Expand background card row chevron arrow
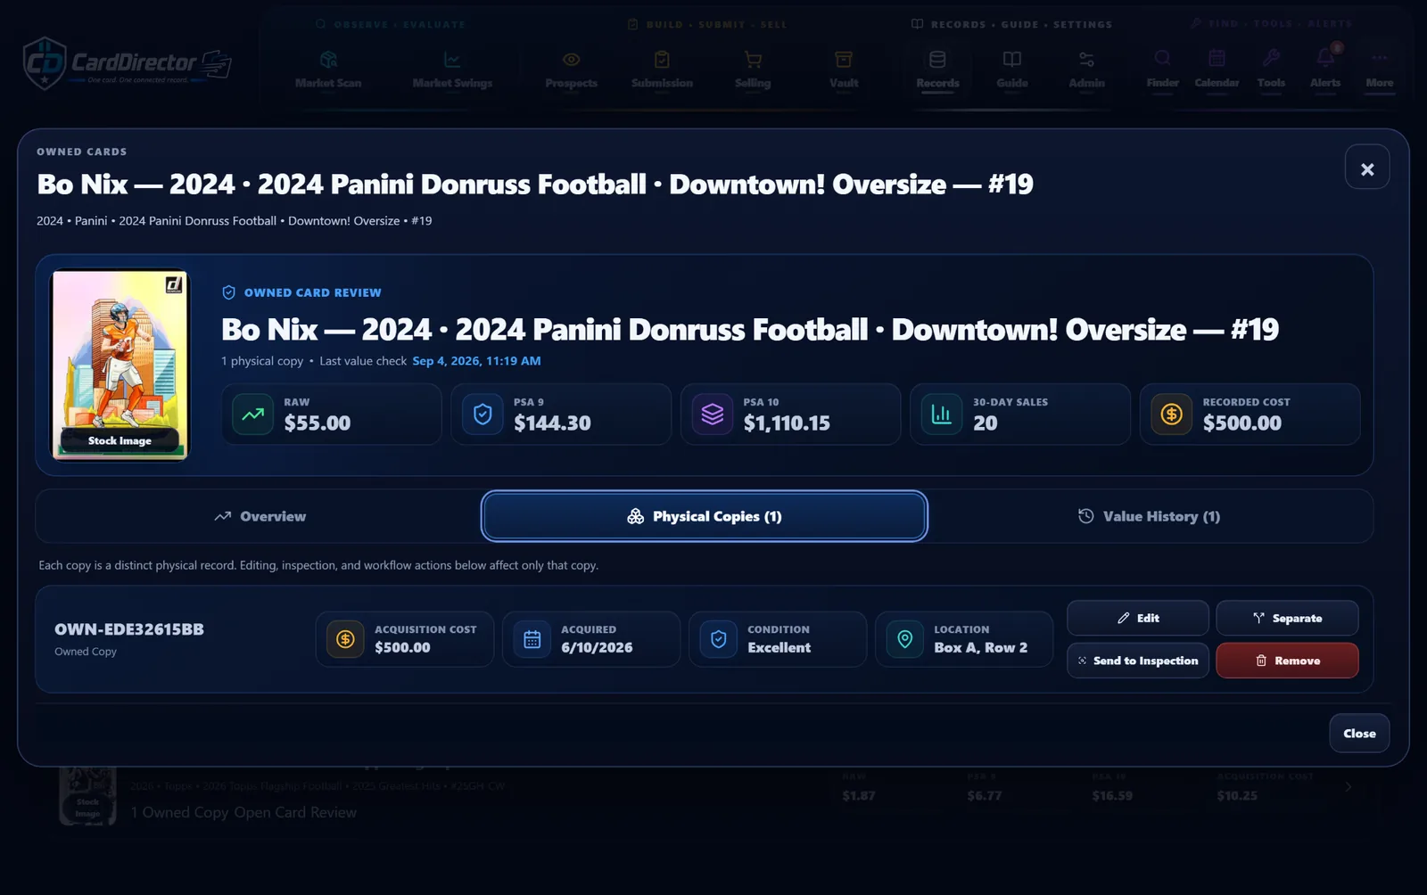The height and width of the screenshot is (895, 1427). pyautogui.click(x=1348, y=786)
